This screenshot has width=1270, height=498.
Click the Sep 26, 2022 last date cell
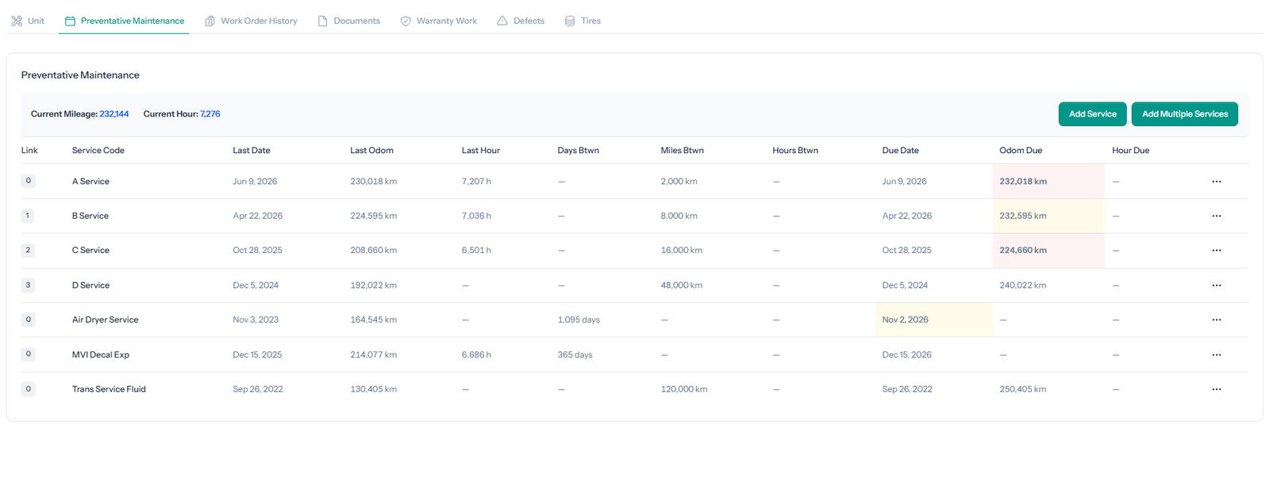257,389
